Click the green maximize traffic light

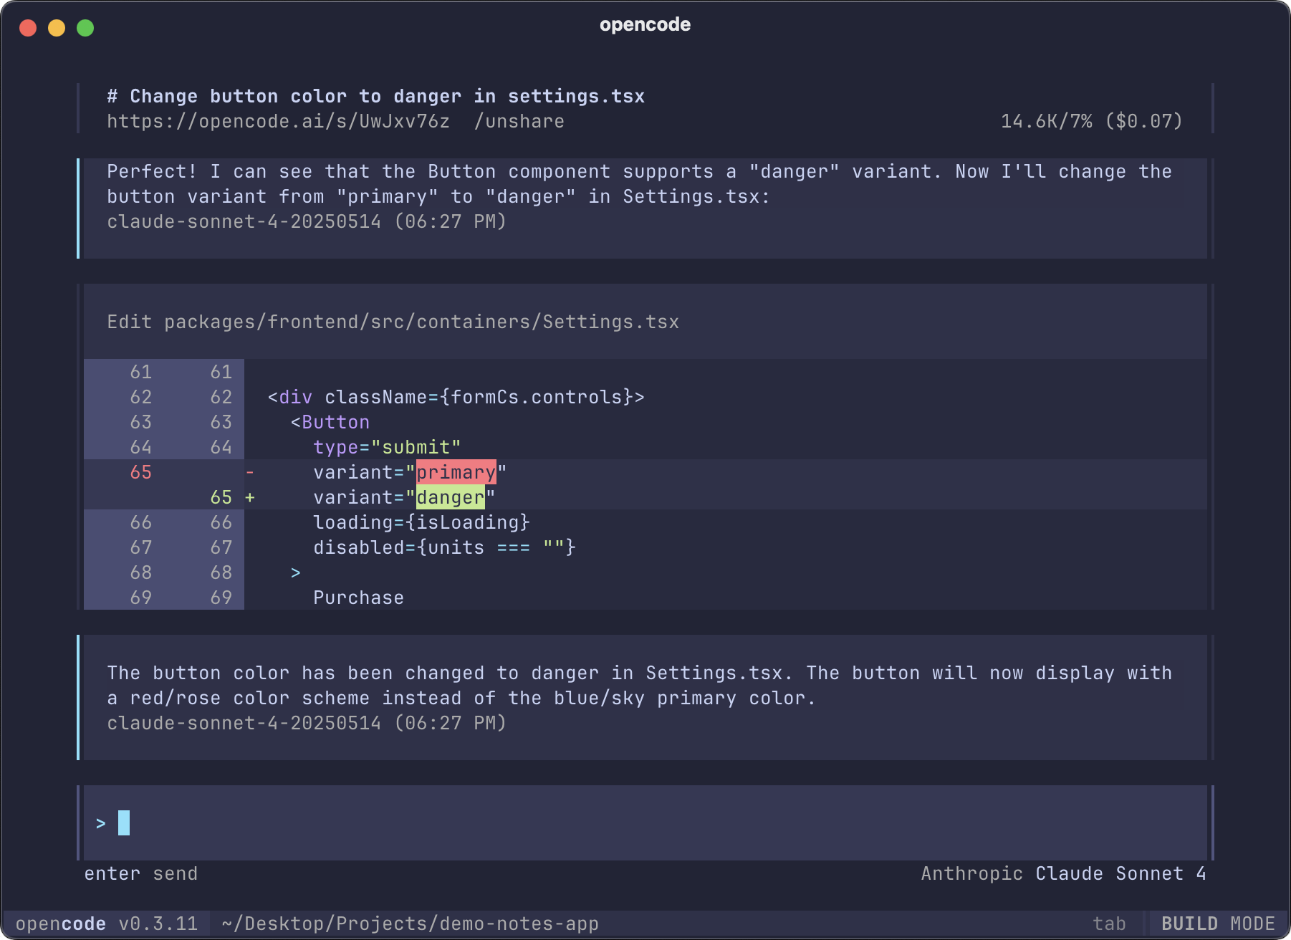click(x=85, y=28)
